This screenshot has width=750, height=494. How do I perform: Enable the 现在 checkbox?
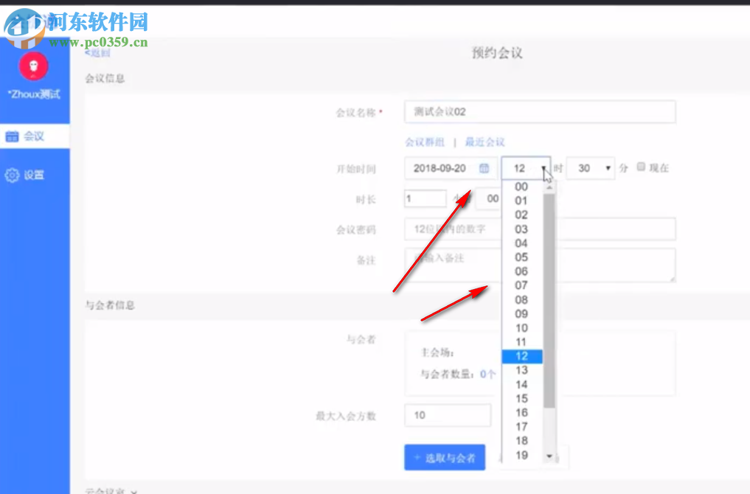click(643, 168)
